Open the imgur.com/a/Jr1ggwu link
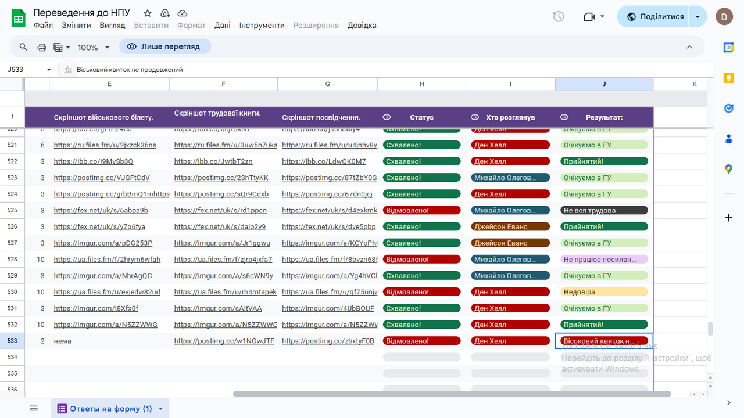This screenshot has height=418, width=744. (222, 243)
